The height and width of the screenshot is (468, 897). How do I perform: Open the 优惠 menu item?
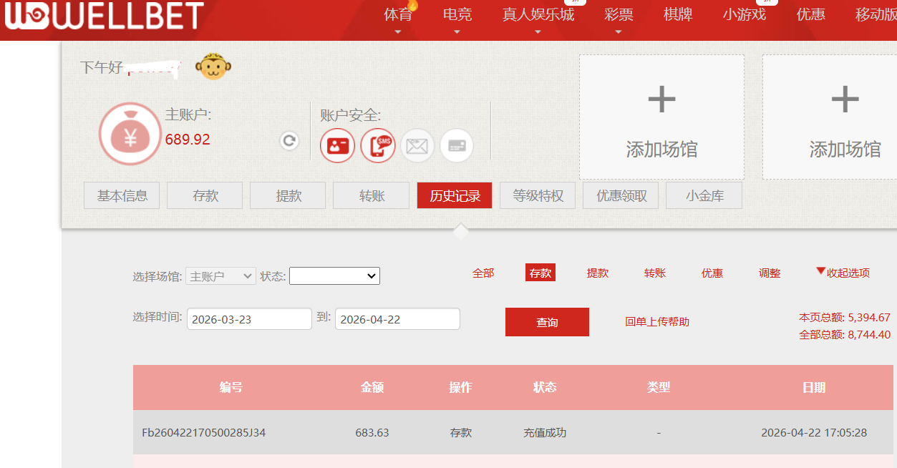(811, 14)
